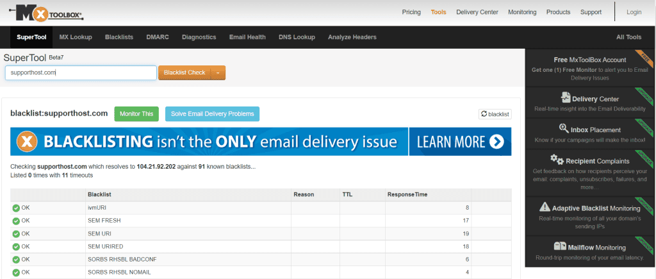Viewport: 656px width, 279px height.
Task: Click the ivmURI blacklist name
Action: pyautogui.click(x=97, y=208)
